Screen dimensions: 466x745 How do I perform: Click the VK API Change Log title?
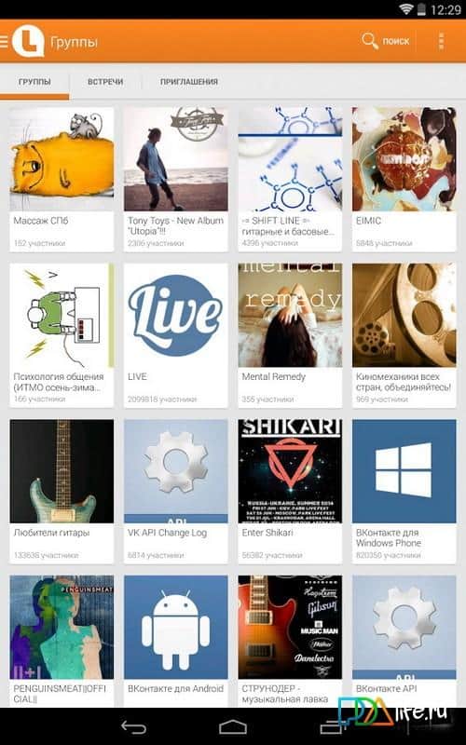tap(167, 533)
